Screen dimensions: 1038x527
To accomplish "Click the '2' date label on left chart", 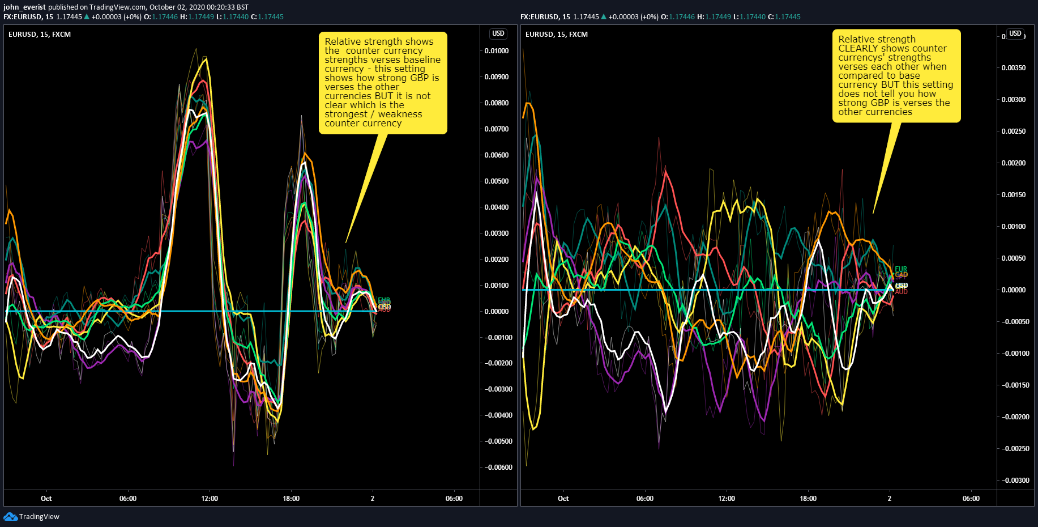I will click(373, 499).
